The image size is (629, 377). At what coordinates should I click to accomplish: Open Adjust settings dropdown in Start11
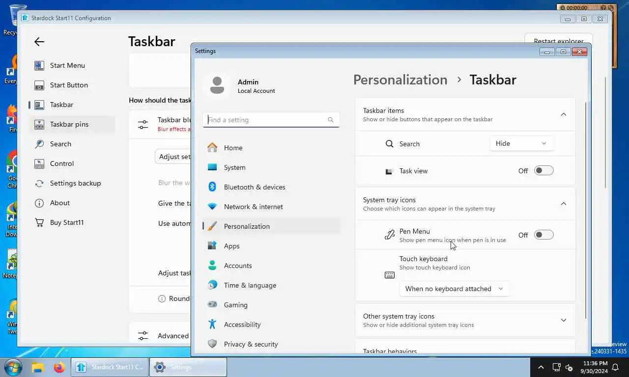coord(173,157)
